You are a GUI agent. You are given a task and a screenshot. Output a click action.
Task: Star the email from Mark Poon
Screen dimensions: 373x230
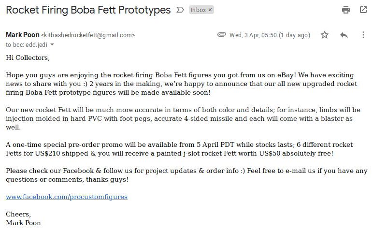click(325, 35)
